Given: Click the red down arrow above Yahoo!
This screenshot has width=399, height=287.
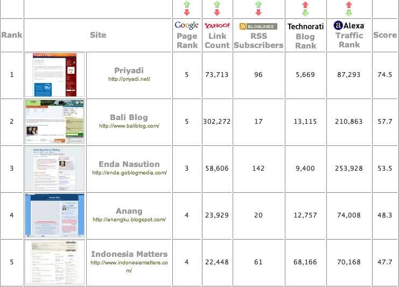Looking at the screenshot, I should (217, 12).
